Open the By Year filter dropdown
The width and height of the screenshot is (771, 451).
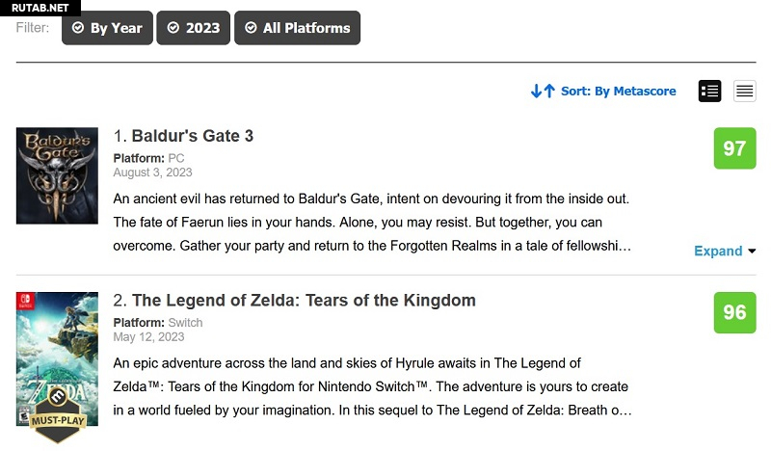click(x=105, y=28)
